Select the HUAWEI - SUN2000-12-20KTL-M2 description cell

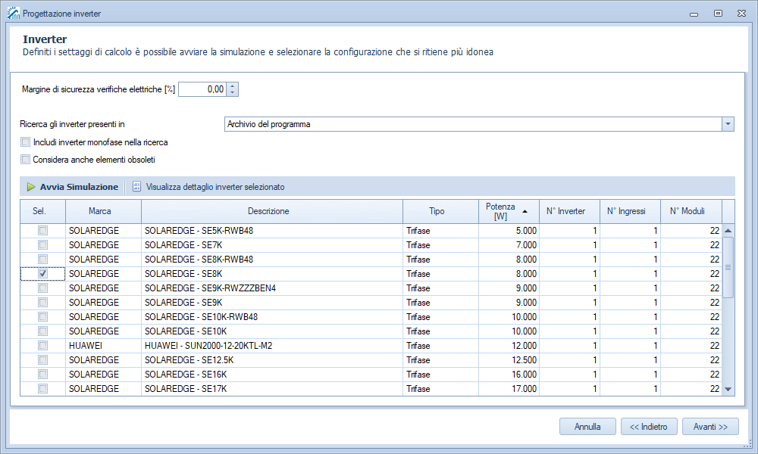(271, 346)
